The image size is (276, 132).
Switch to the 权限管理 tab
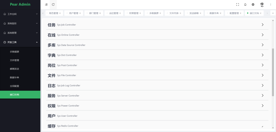click(134, 13)
